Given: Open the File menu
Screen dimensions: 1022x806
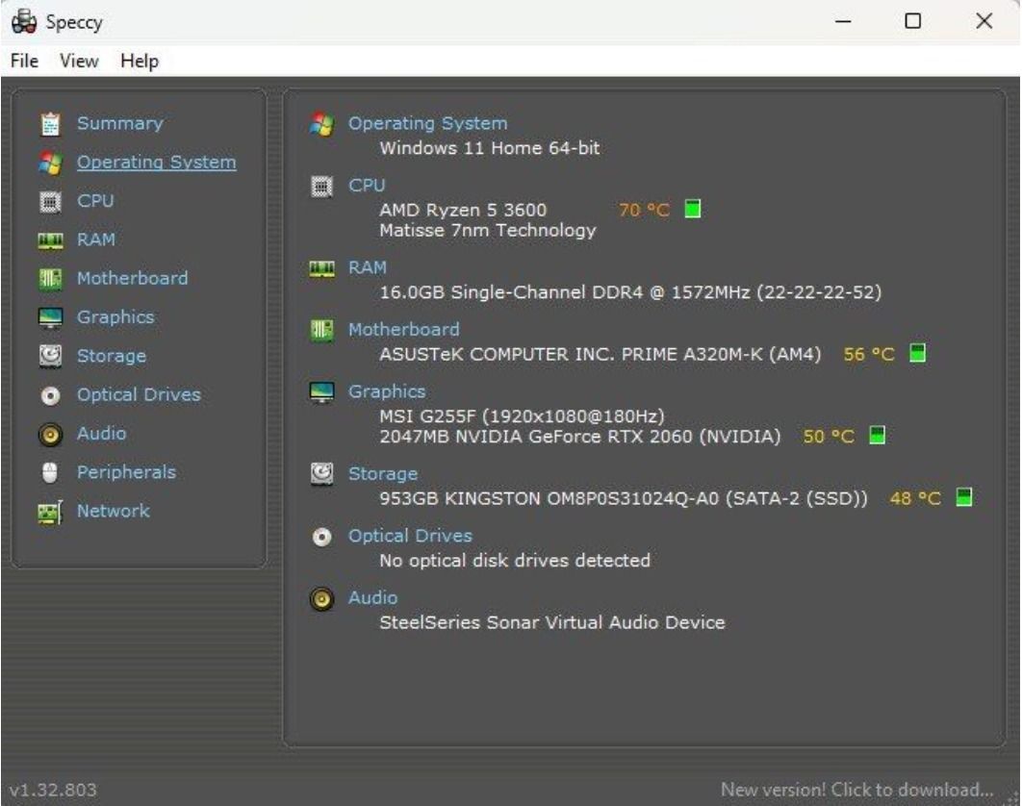Looking at the screenshot, I should click(x=24, y=62).
